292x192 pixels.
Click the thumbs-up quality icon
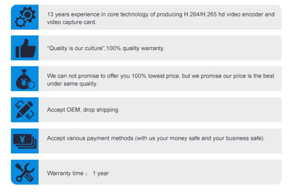pyautogui.click(x=25, y=48)
